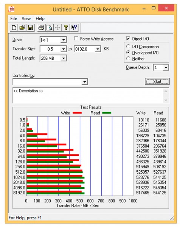Screen dimensions: 180x227
Task: Print results with the printer icon
Action: tap(41, 28)
